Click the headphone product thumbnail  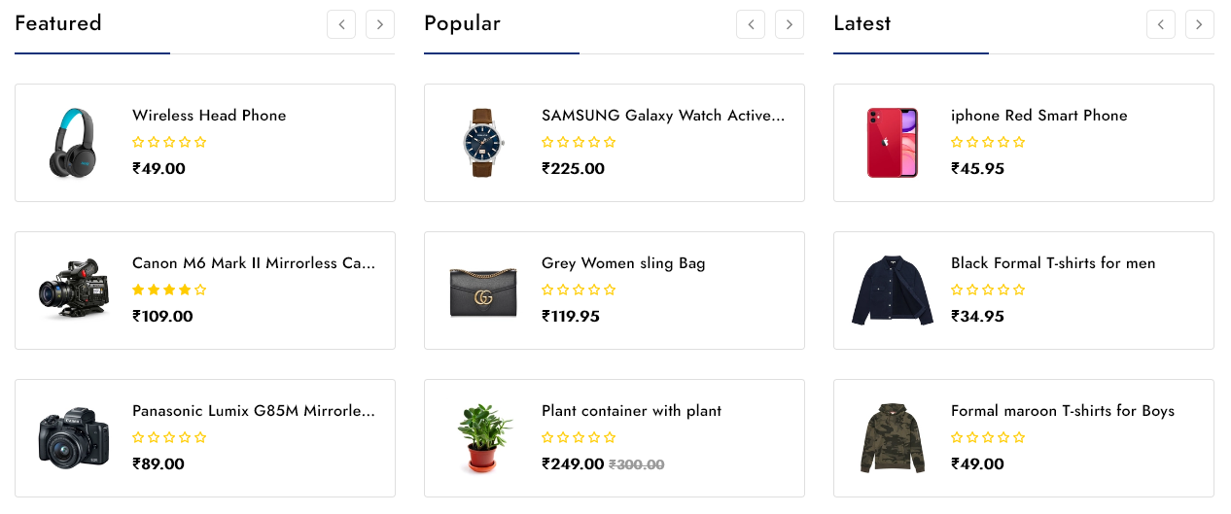(x=74, y=143)
